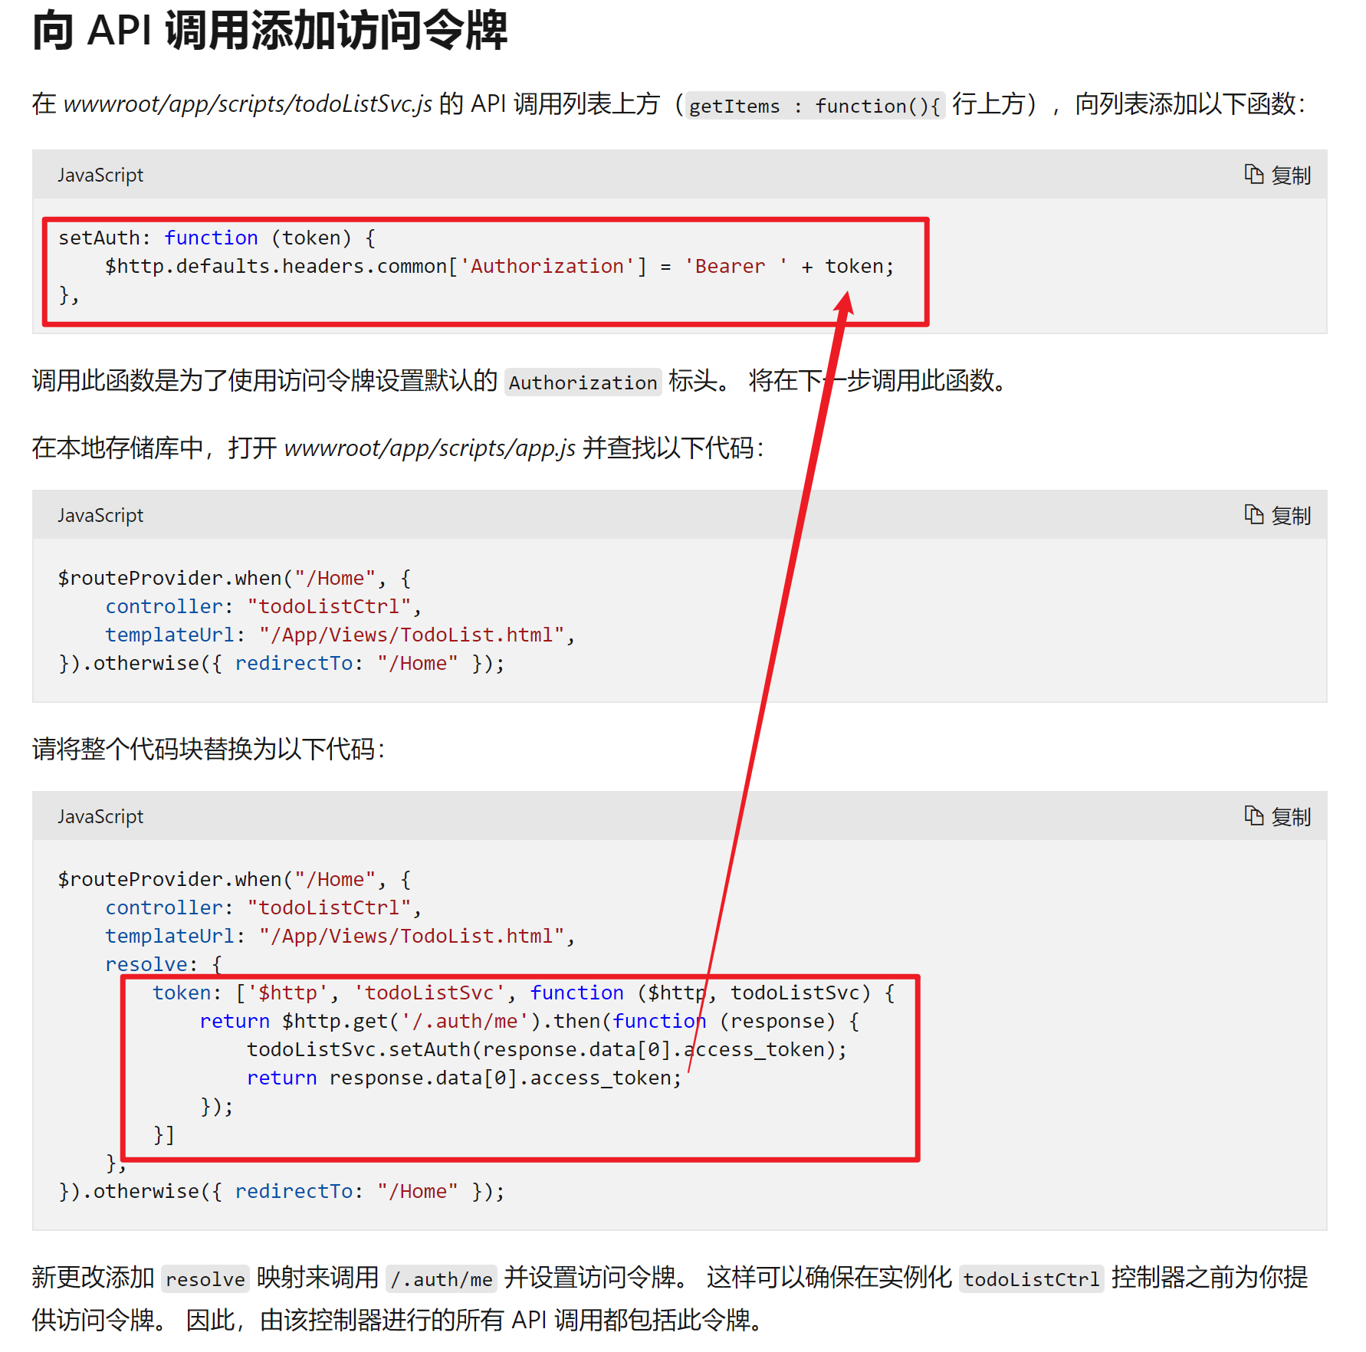This screenshot has width=1366, height=1352.
Task: Click the inline '/.auth/me' code text
Action: 441,1279
